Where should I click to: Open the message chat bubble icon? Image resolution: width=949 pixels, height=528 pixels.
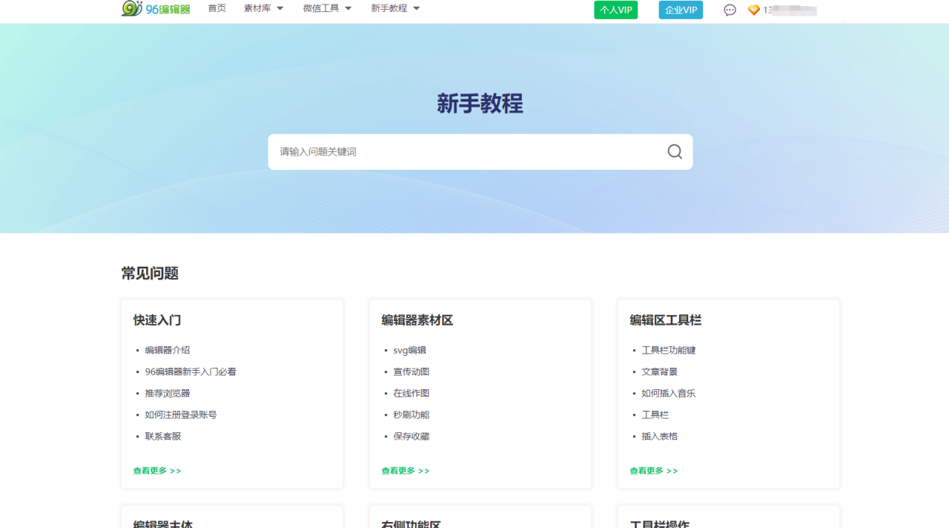tap(730, 10)
